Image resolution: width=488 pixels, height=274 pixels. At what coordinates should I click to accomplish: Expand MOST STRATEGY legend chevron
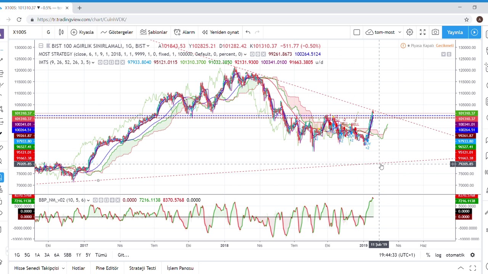coord(245,54)
